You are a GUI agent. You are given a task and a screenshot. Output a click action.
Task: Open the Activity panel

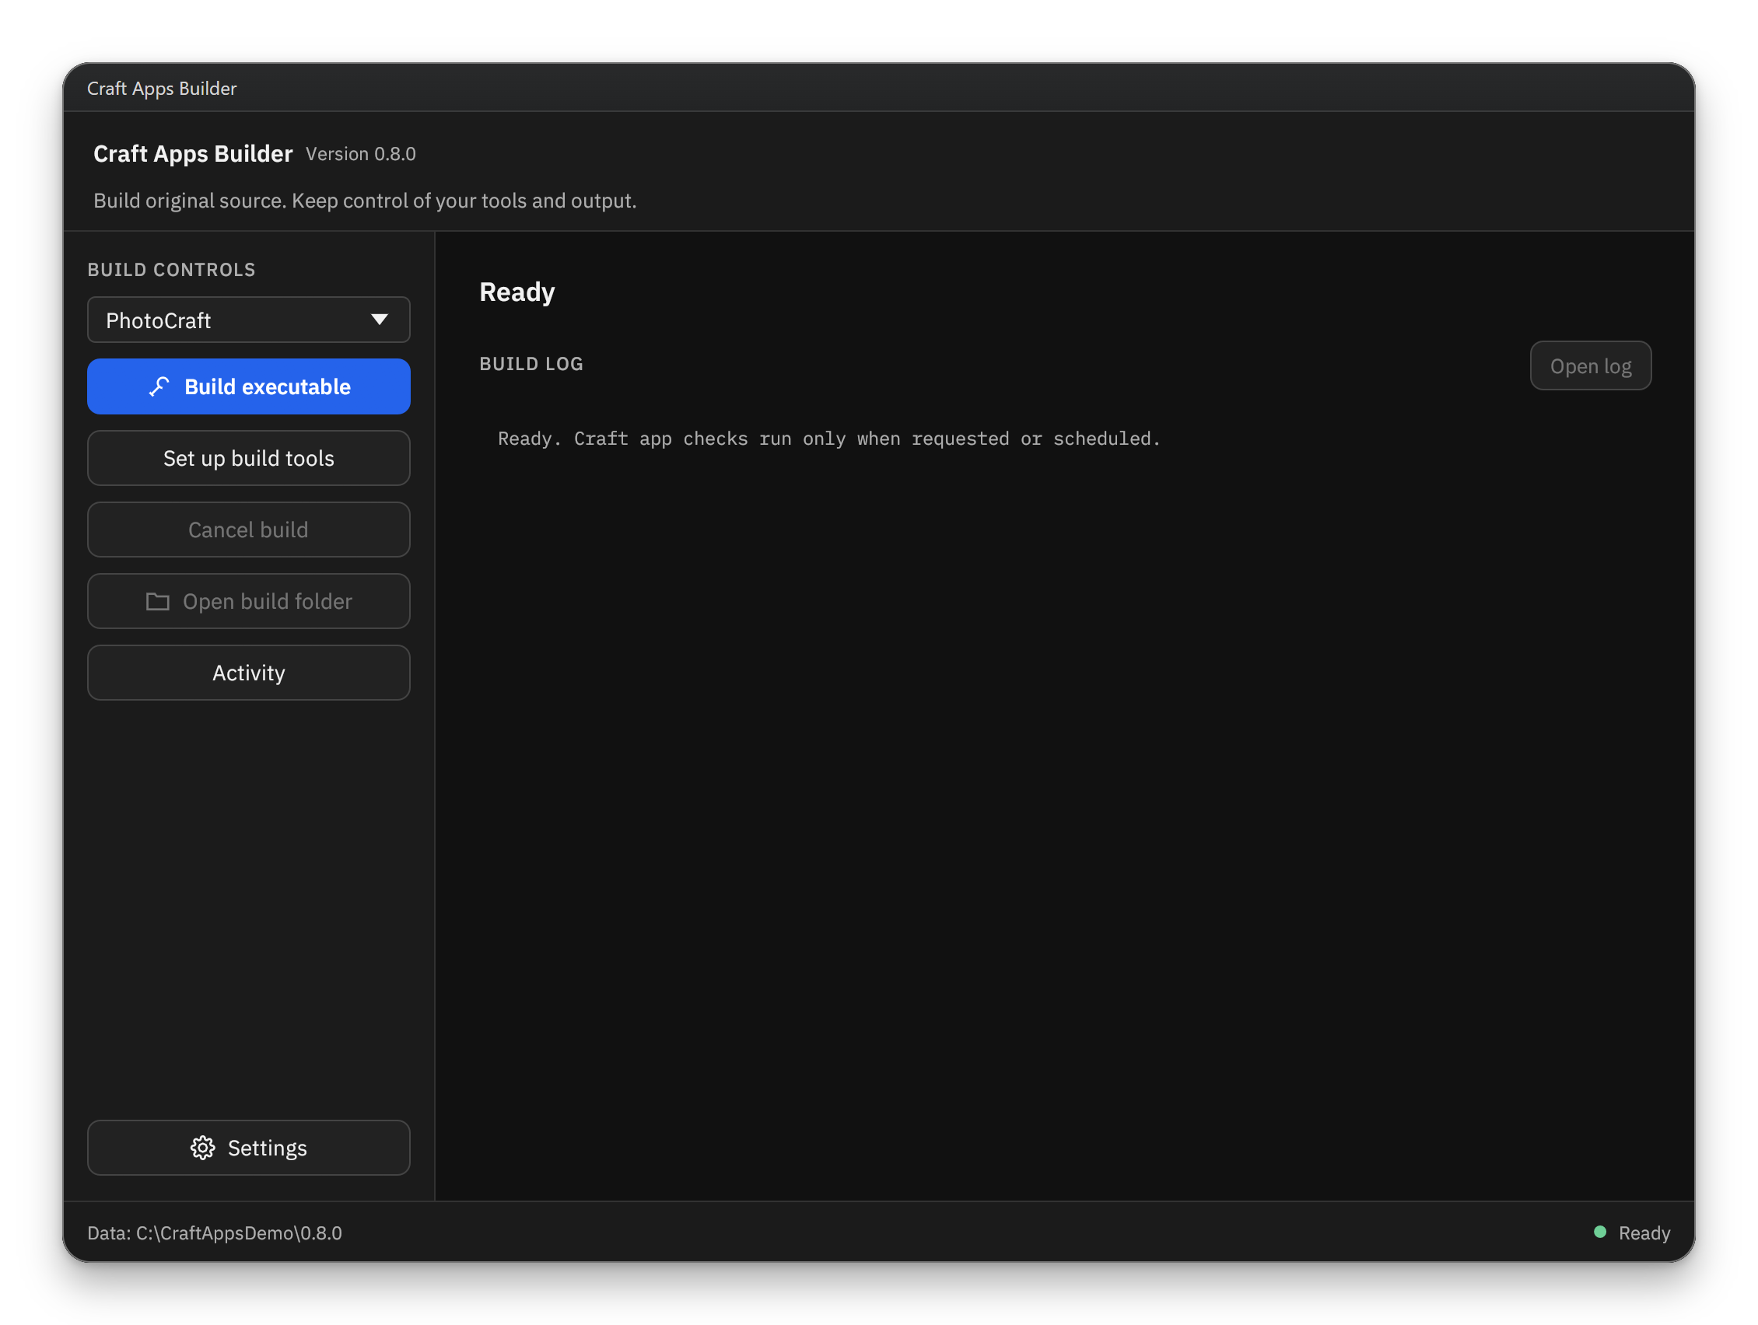(249, 673)
